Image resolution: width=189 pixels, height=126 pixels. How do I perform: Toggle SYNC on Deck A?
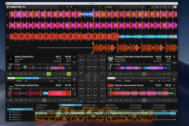11,64
